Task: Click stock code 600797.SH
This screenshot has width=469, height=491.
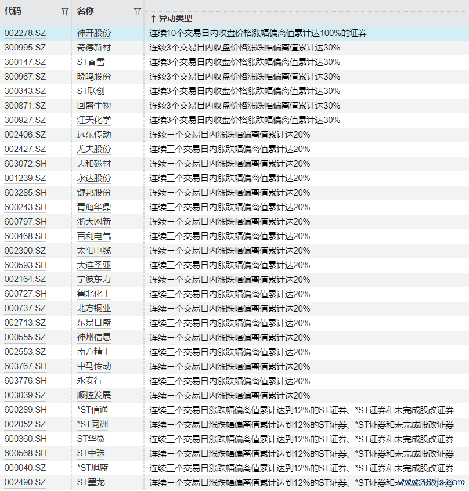Action: 26,222
